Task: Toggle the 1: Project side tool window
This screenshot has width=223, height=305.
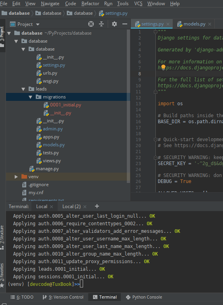Action: (x=2, y=36)
